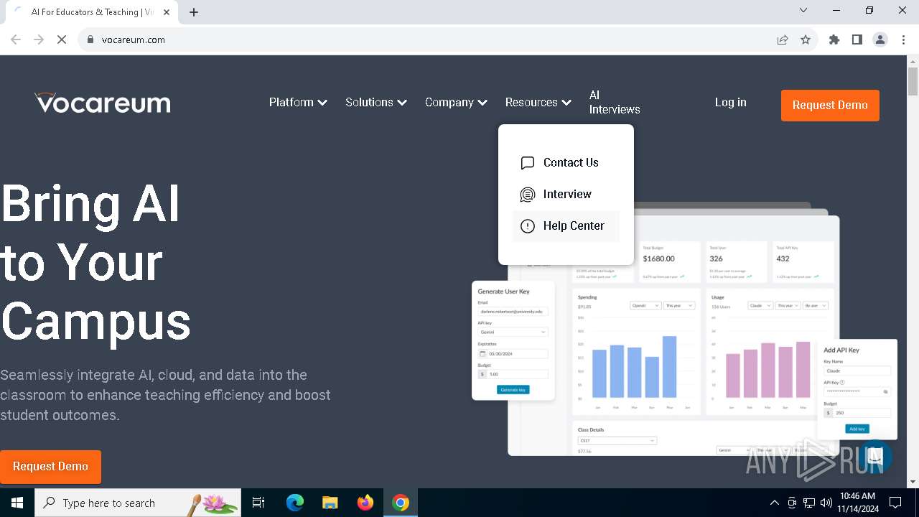The image size is (919, 517).
Task: Open Chrome's three-dot menu
Action: 903,39
